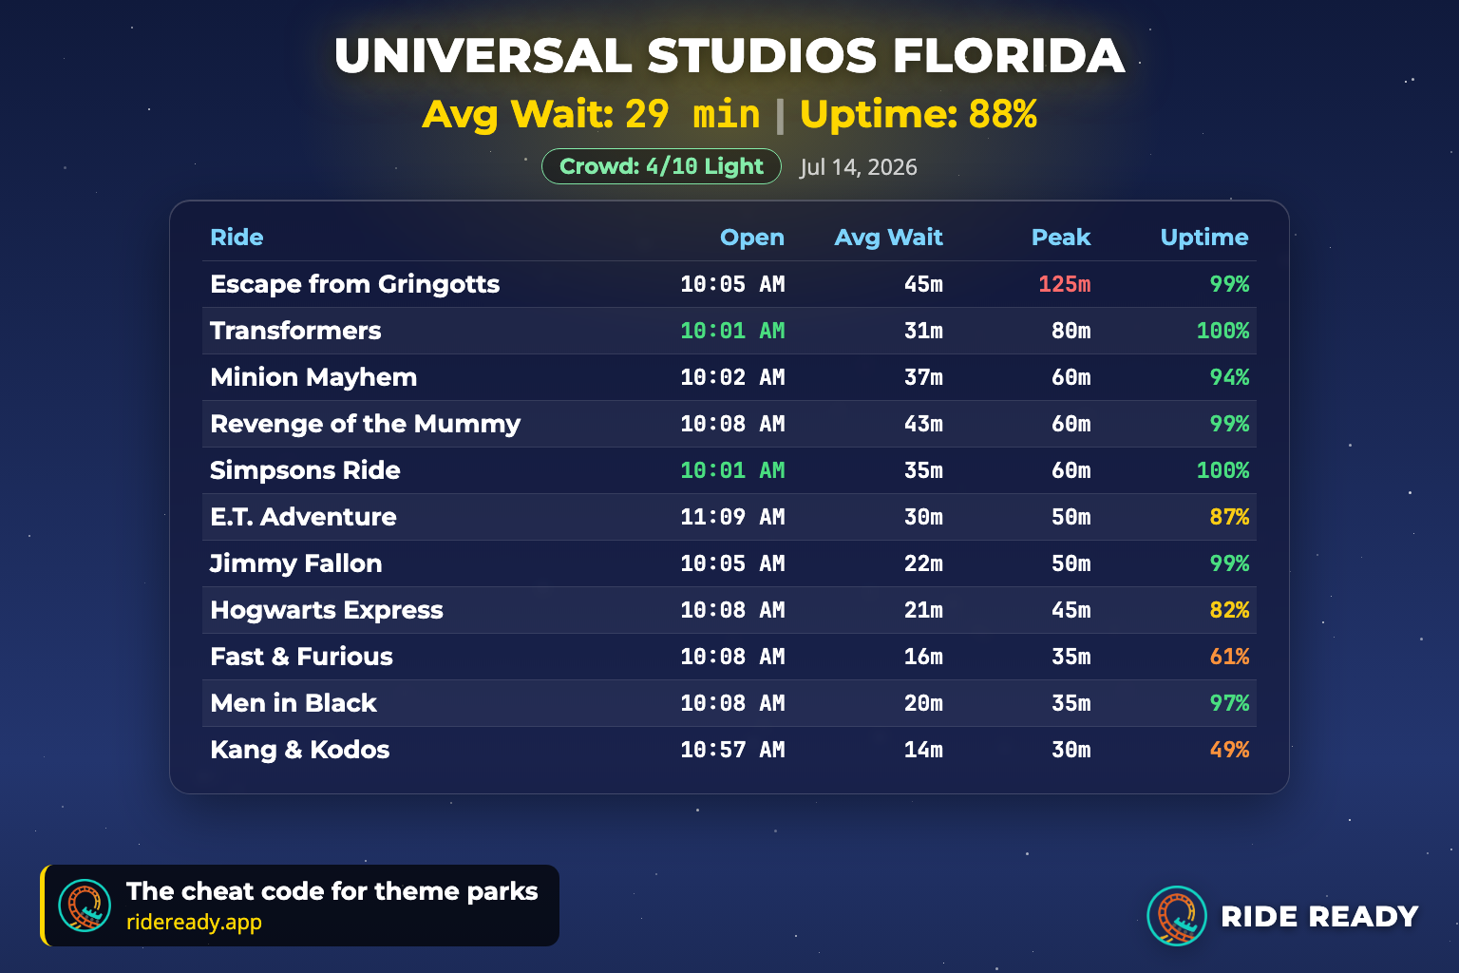Click the 100% uptime for Simpsons Ride

click(1222, 470)
